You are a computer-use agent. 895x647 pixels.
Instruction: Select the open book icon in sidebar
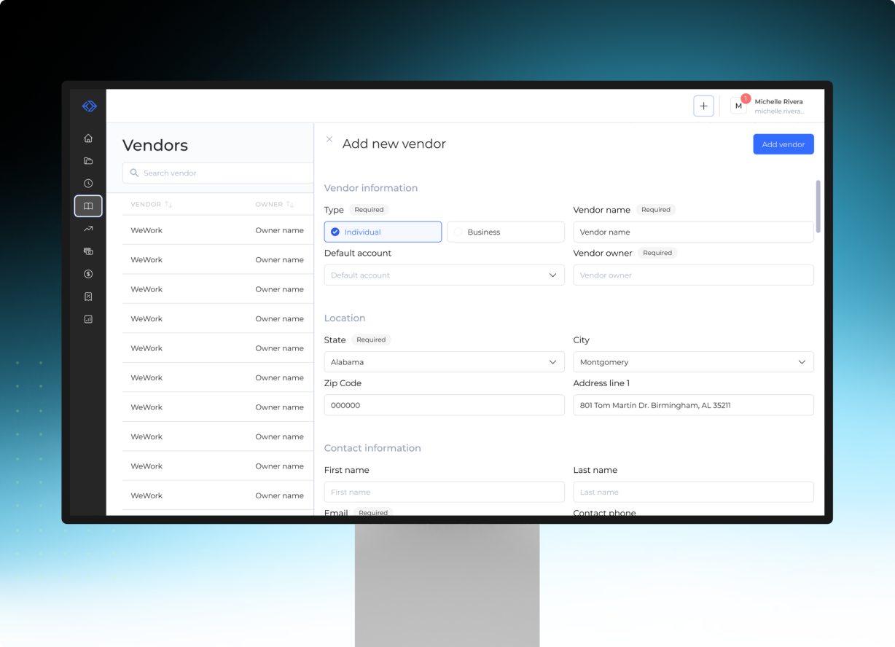[x=88, y=206]
